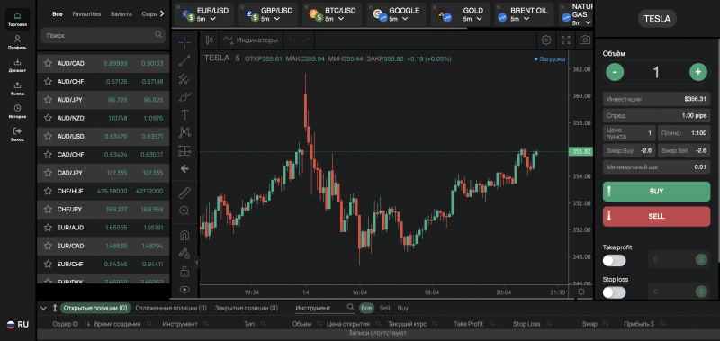
Task: Open the BTC/USD 5m timeframe dropdown
Action: coord(342,19)
